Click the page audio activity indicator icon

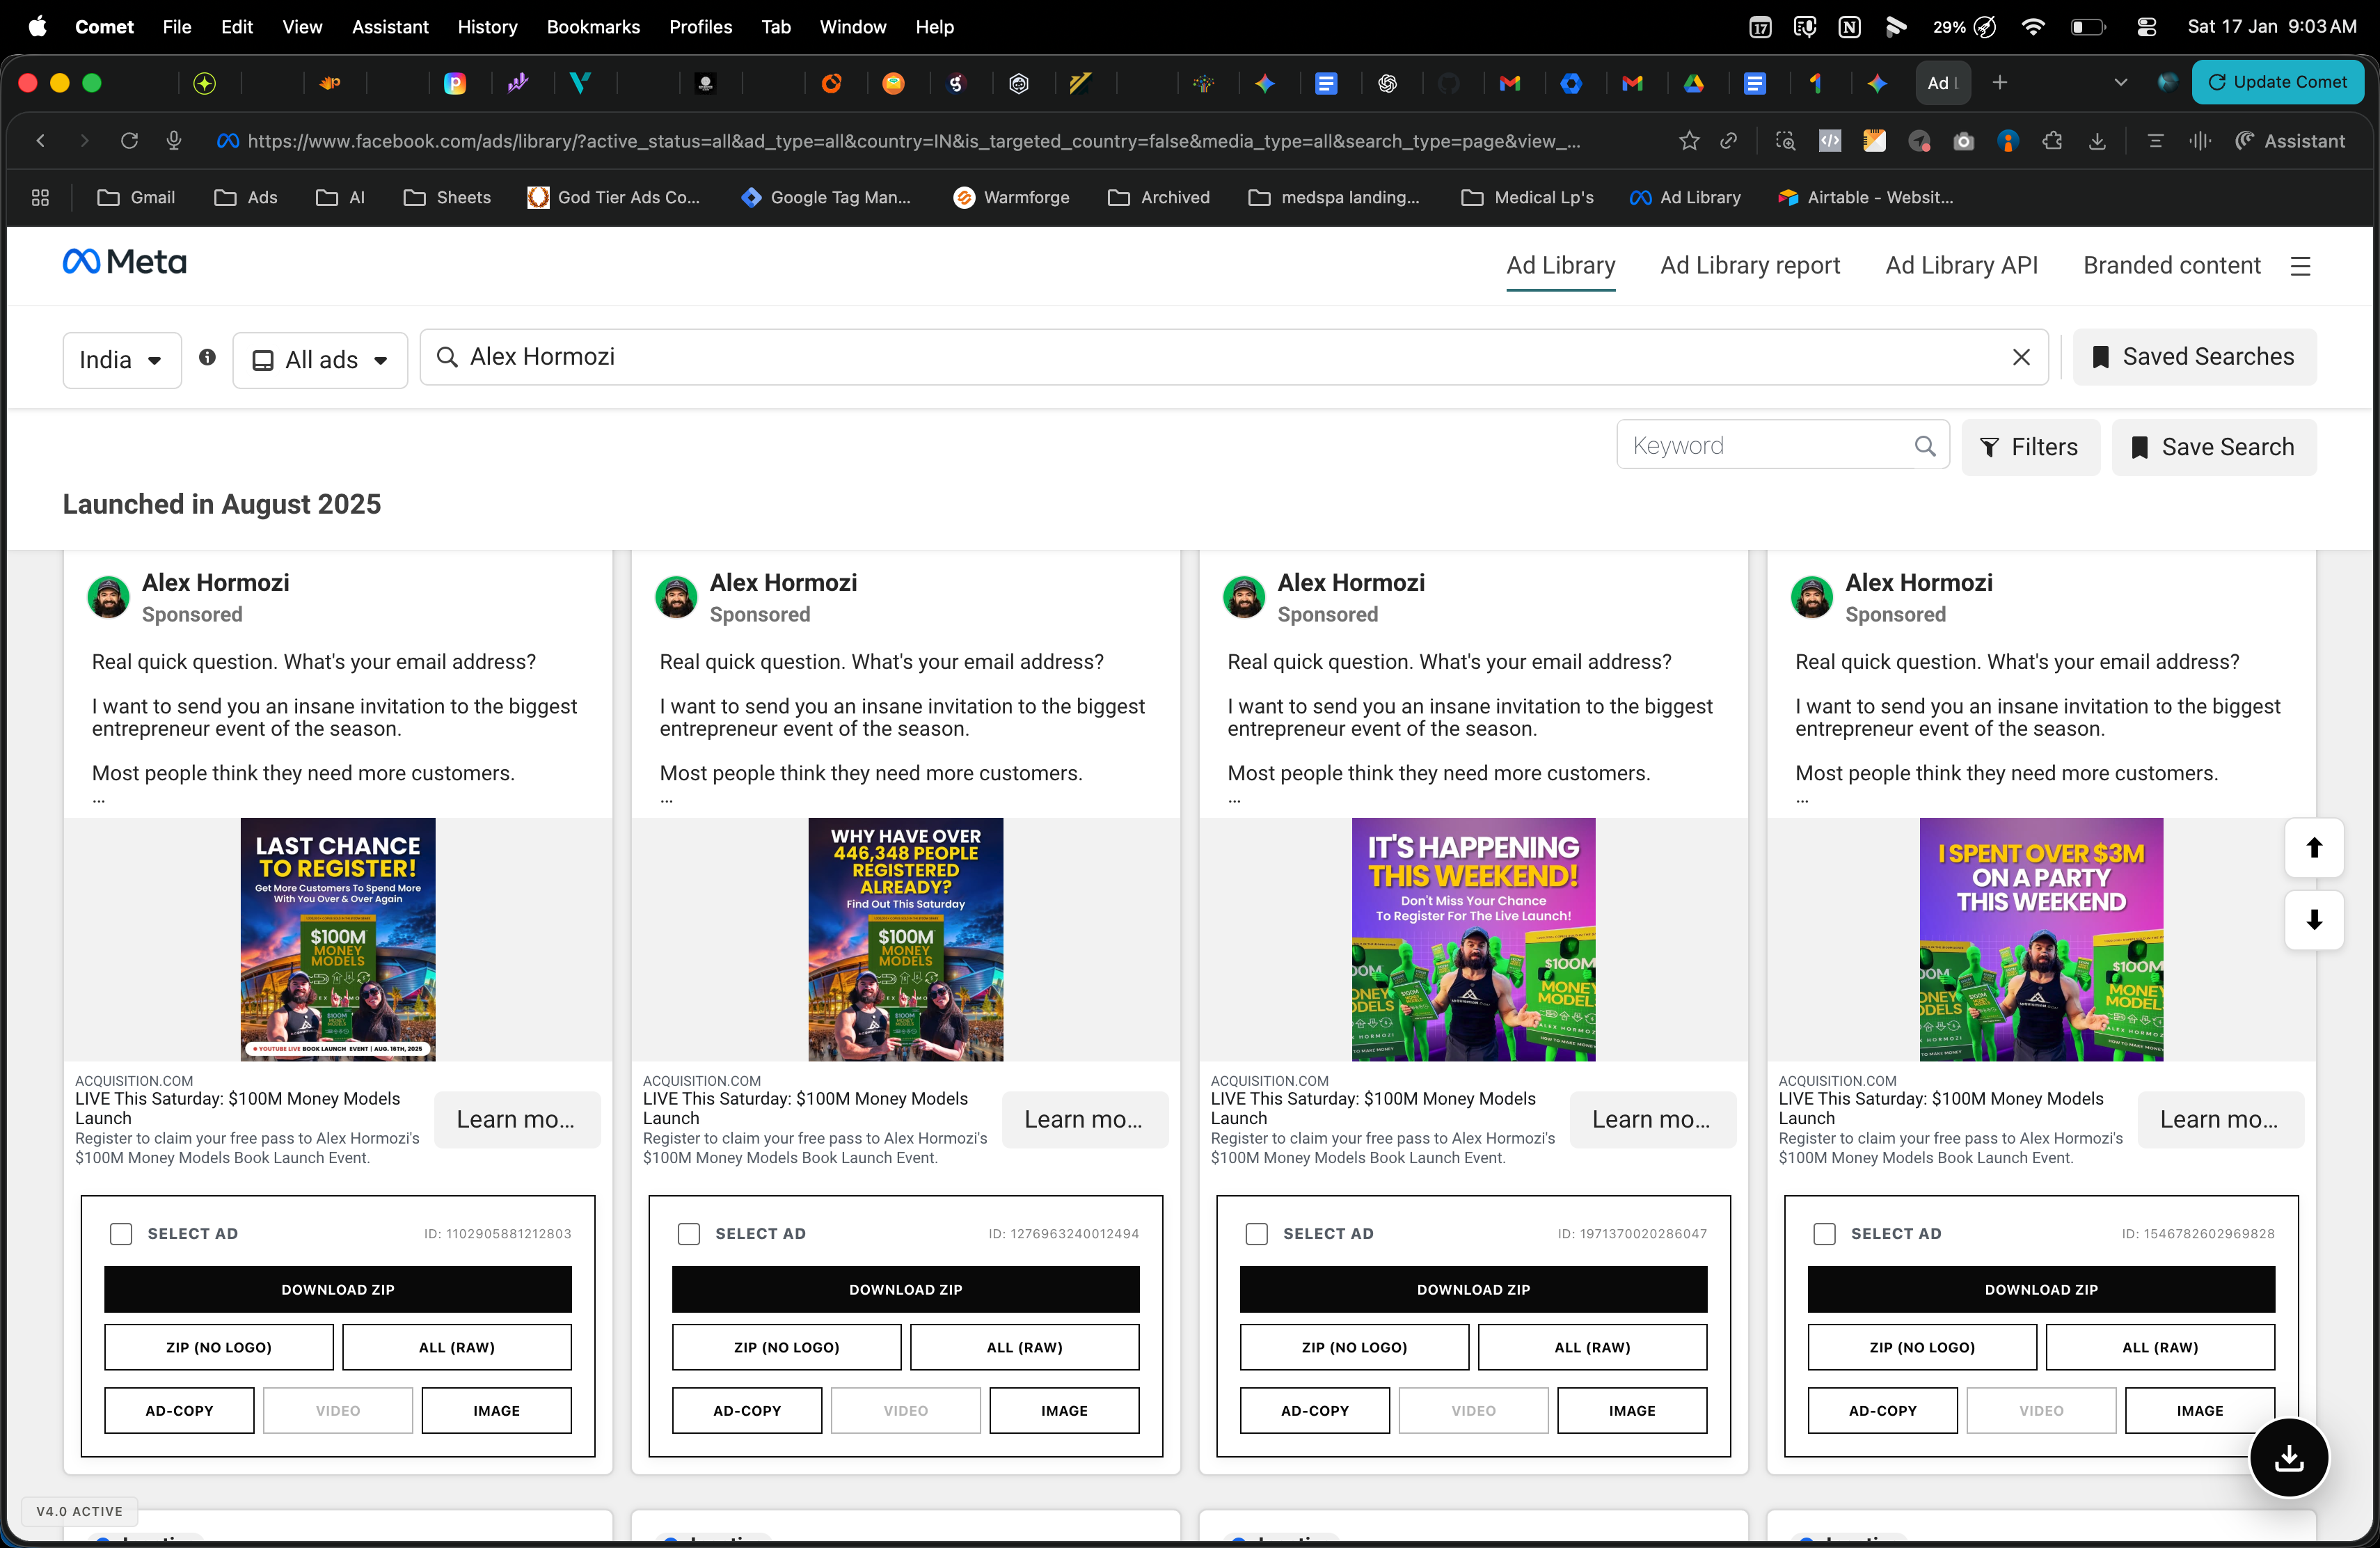[x=2200, y=141]
